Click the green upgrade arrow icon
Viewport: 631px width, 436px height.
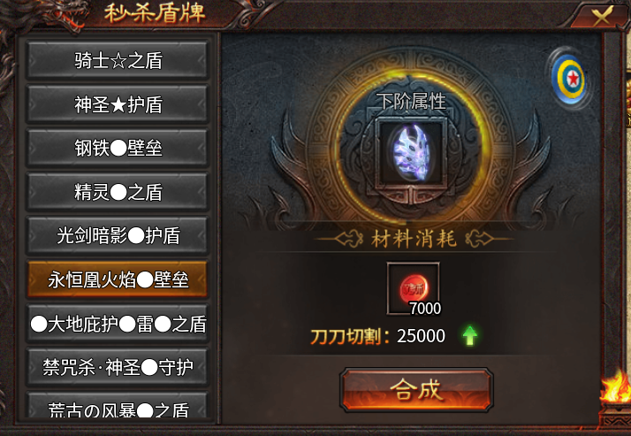click(x=469, y=335)
